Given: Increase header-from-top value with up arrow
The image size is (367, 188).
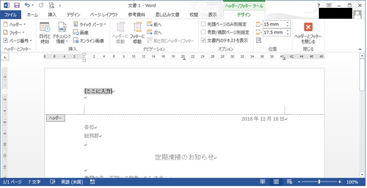Looking at the screenshot, I should pos(287,23).
